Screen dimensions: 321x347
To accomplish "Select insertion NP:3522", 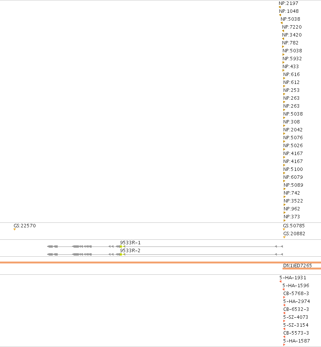I will [x=293, y=201].
